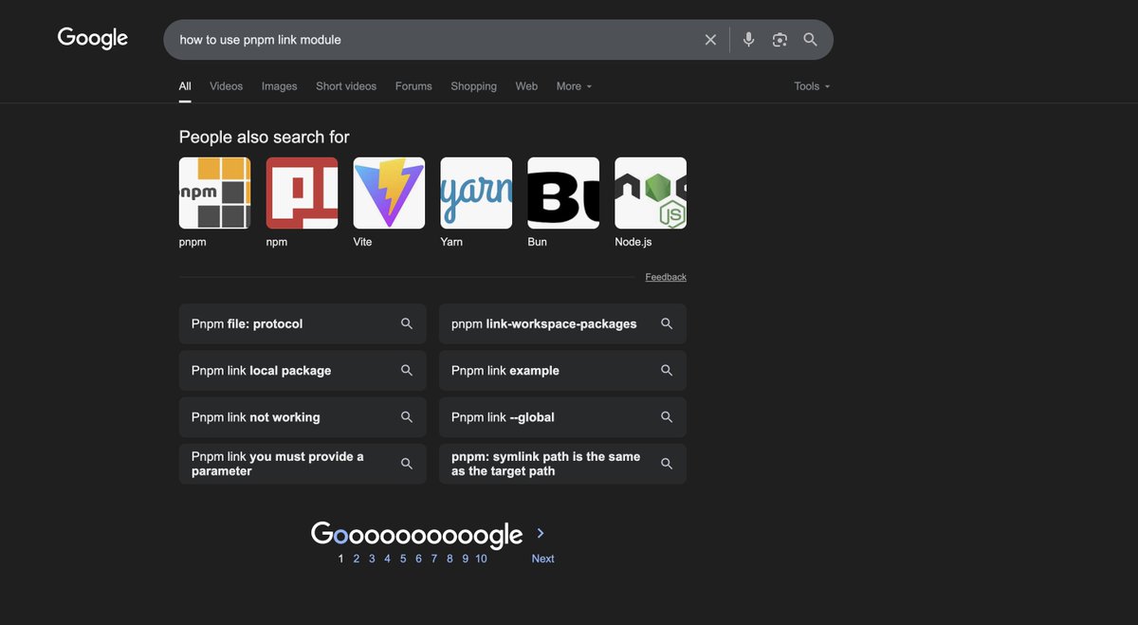Screen dimensions: 1138x625
Task: Expand the More filters dropdown
Action: click(x=574, y=86)
